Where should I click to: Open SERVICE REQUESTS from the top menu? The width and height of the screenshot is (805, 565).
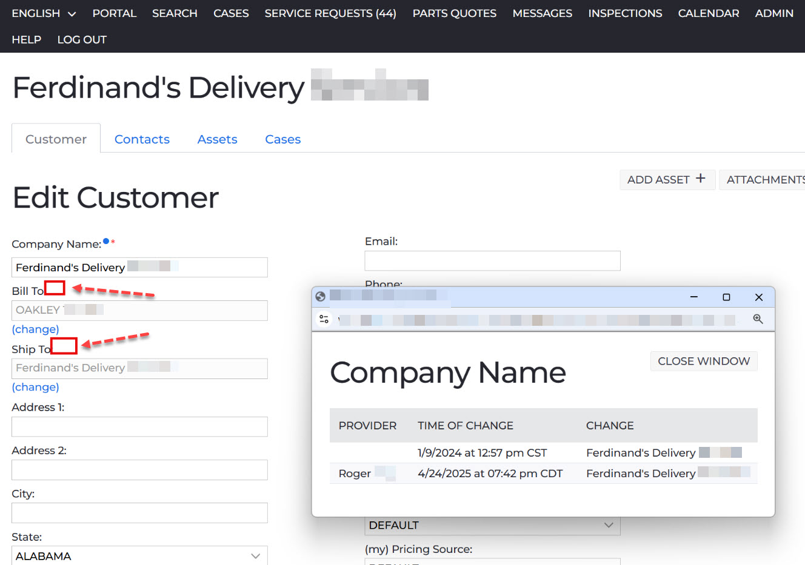pyautogui.click(x=330, y=13)
